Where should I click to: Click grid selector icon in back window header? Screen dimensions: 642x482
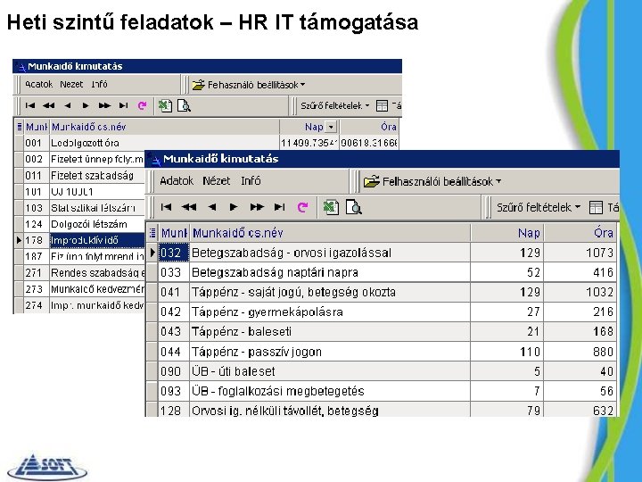20,127
